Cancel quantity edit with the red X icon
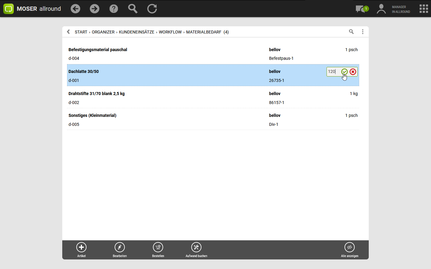The image size is (431, 269). [353, 72]
